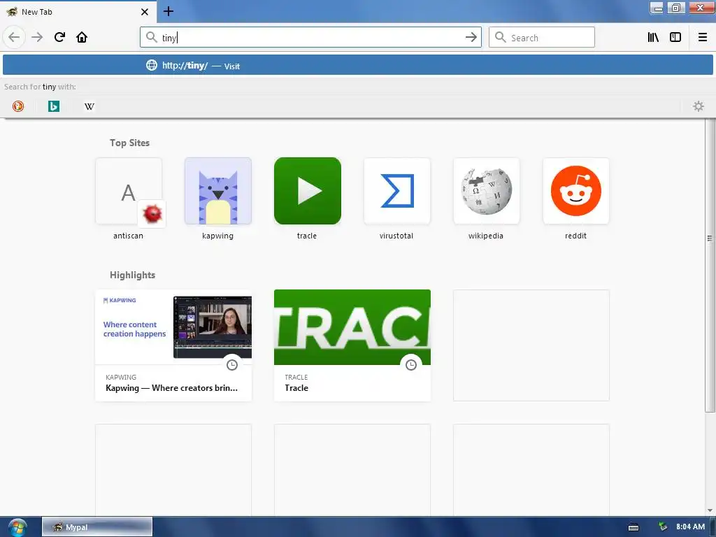Open search settings gear icon
Viewport: 716px width, 537px height.
click(699, 106)
